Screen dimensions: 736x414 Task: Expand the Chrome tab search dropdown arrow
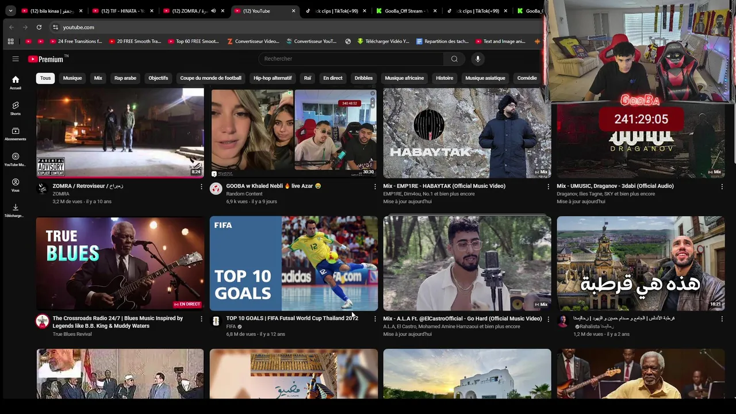pyautogui.click(x=10, y=11)
